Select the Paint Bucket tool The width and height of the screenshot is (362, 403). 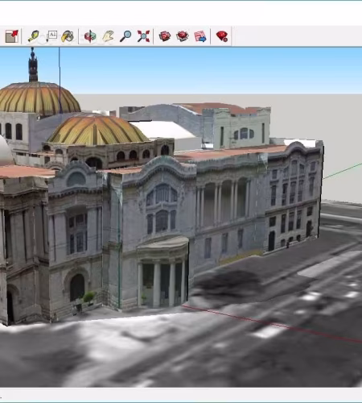click(68, 36)
